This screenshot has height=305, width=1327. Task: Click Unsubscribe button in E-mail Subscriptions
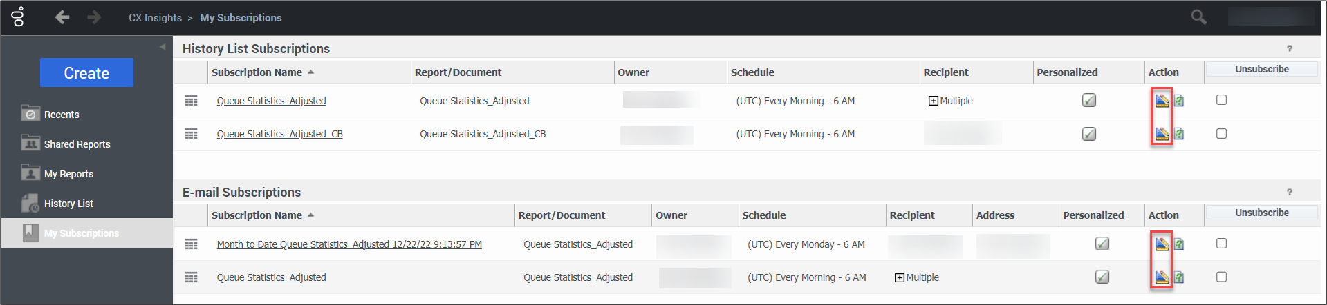pyautogui.click(x=1262, y=213)
